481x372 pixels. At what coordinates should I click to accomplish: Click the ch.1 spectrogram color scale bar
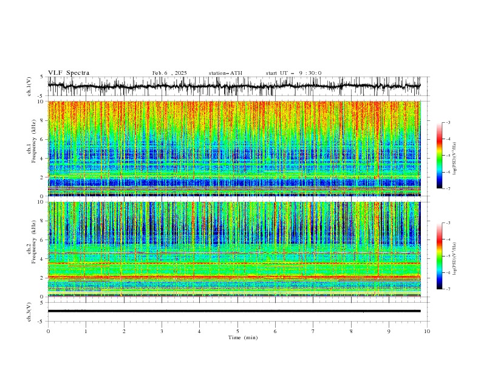click(x=439, y=156)
